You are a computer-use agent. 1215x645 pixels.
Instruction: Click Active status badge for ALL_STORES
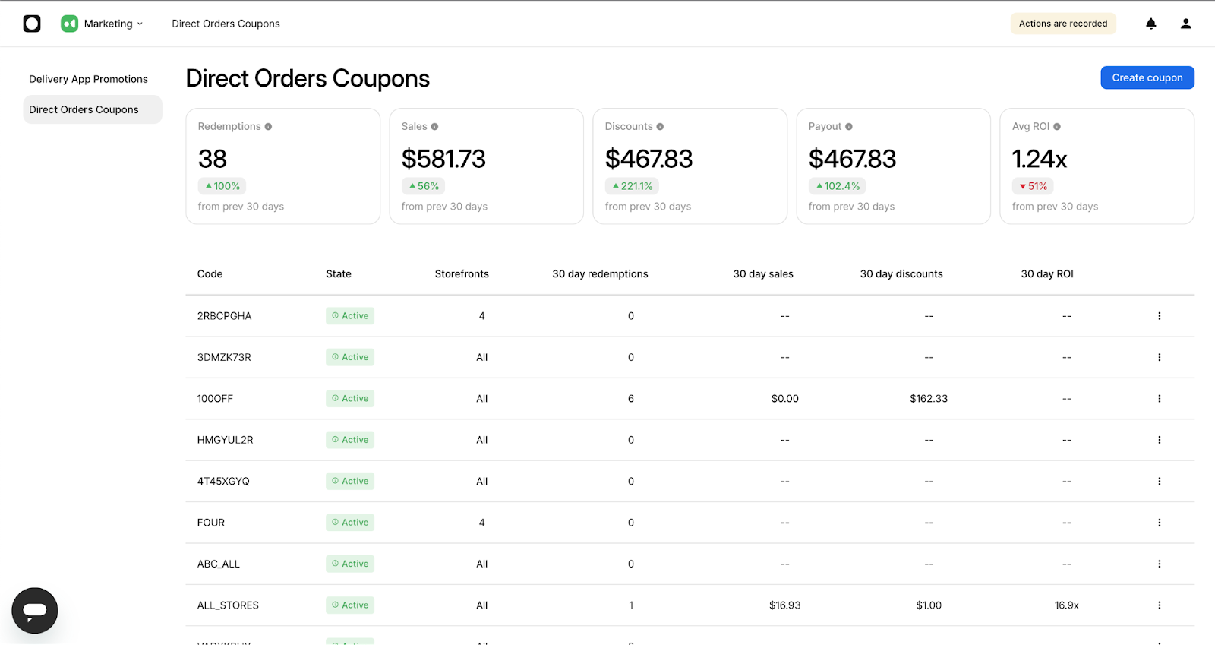[x=350, y=605]
